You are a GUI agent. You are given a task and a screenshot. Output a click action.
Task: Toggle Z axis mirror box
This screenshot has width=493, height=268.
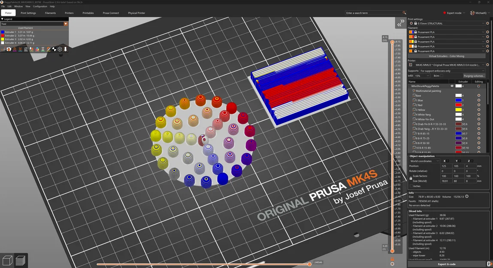pyautogui.click(x=472, y=161)
